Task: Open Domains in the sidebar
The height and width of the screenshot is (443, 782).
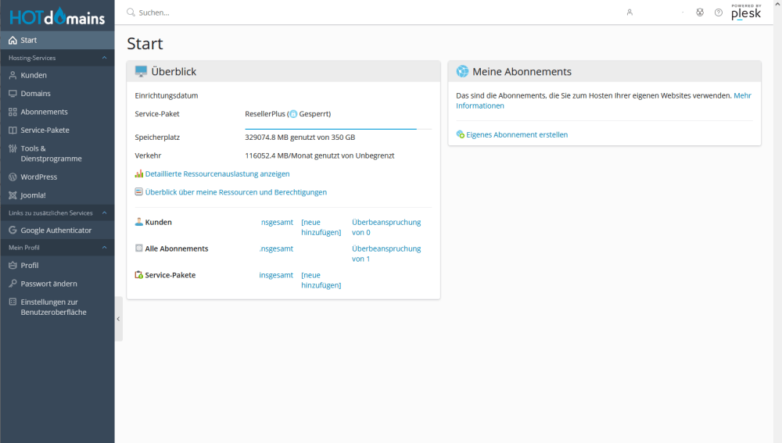Action: click(x=35, y=94)
